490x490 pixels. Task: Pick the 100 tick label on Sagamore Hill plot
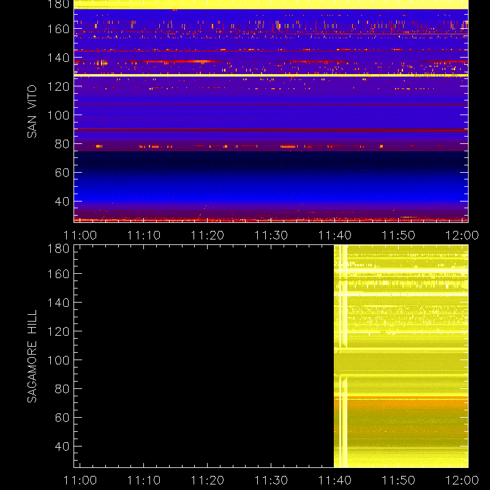click(x=58, y=360)
